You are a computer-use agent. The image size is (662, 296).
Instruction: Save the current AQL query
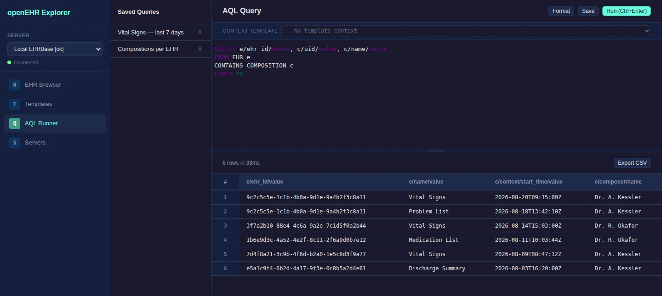(588, 11)
